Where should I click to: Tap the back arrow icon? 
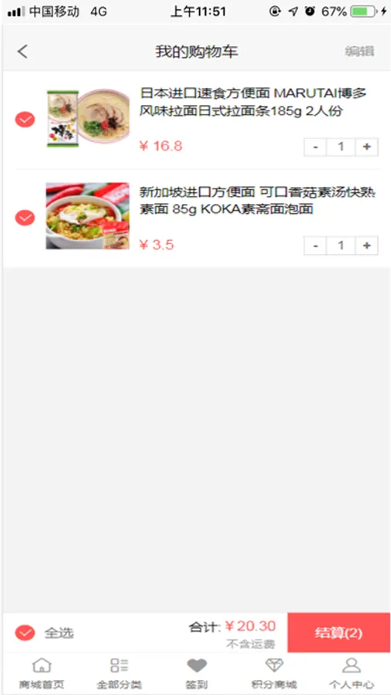22,52
